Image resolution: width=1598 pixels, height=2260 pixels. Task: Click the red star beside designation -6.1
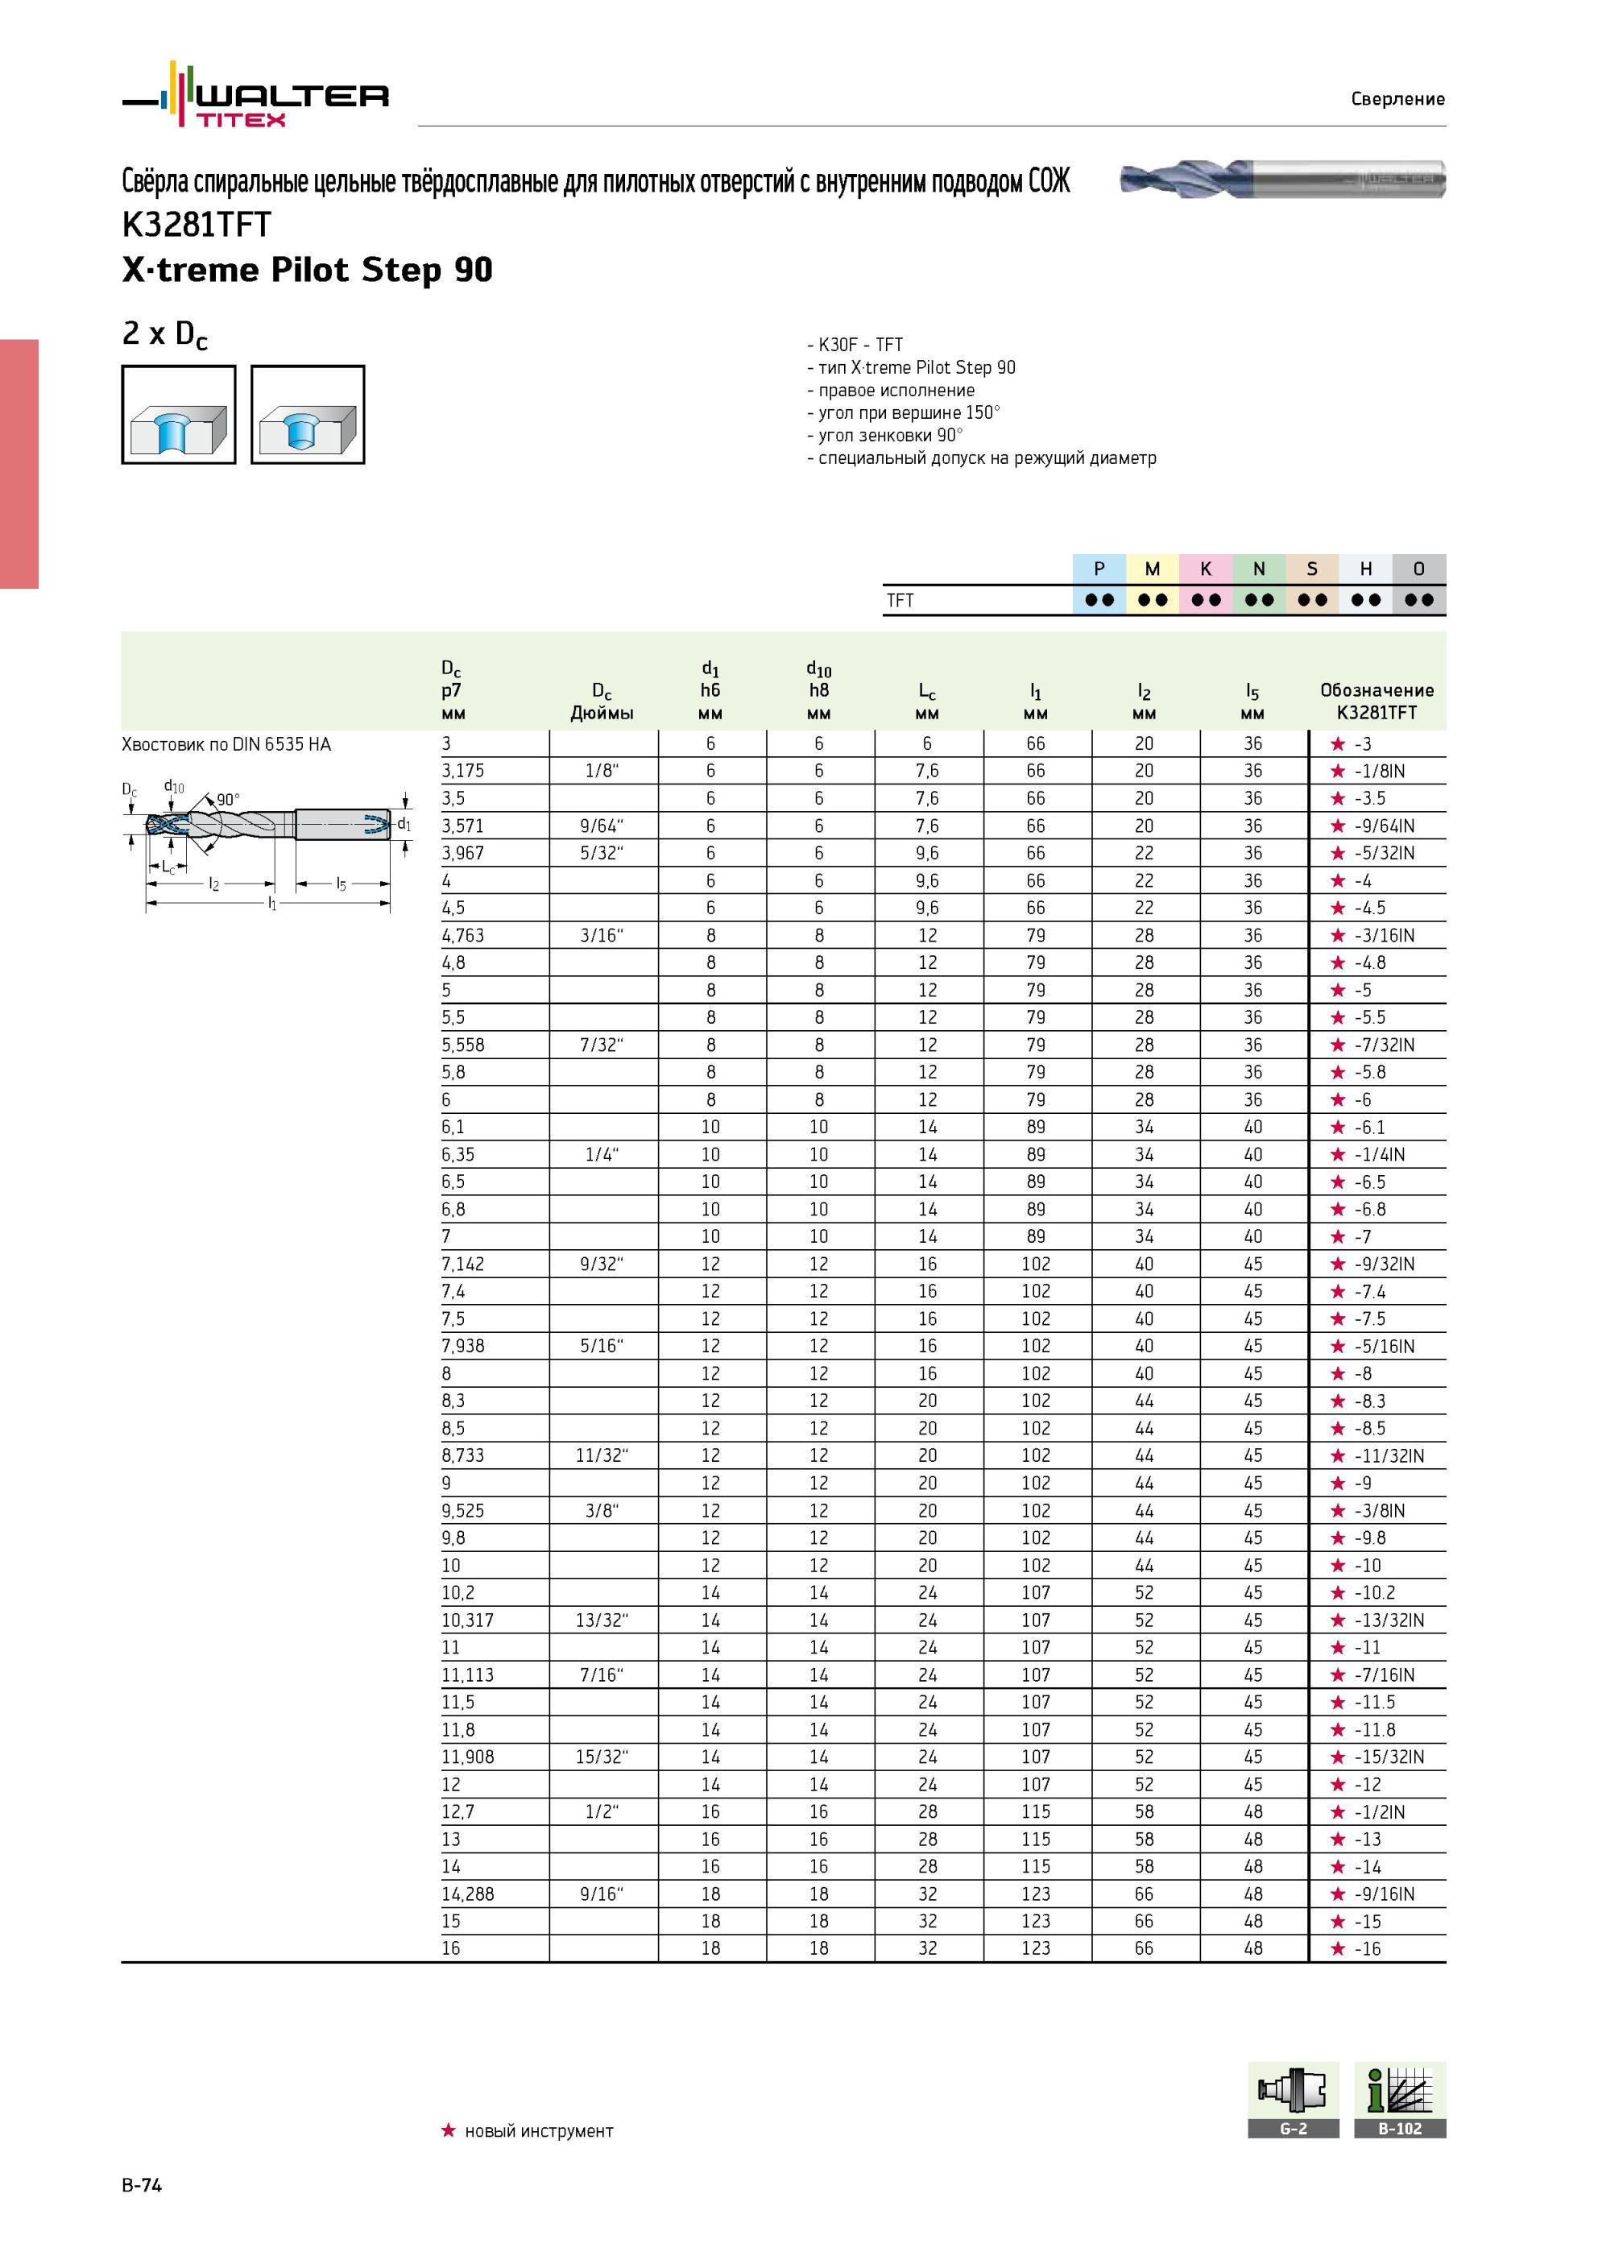(1337, 1127)
